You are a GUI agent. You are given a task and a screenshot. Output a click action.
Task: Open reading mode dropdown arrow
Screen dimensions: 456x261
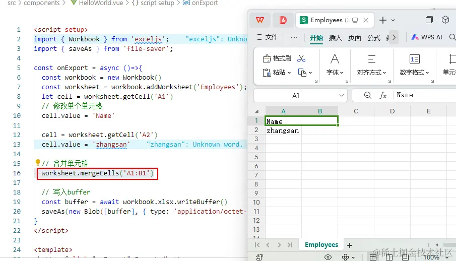click(353, 257)
